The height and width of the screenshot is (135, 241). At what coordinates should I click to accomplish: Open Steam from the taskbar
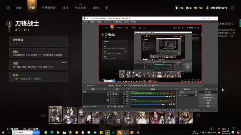click(107, 133)
